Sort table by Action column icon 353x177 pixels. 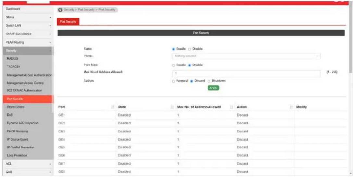[291, 107]
